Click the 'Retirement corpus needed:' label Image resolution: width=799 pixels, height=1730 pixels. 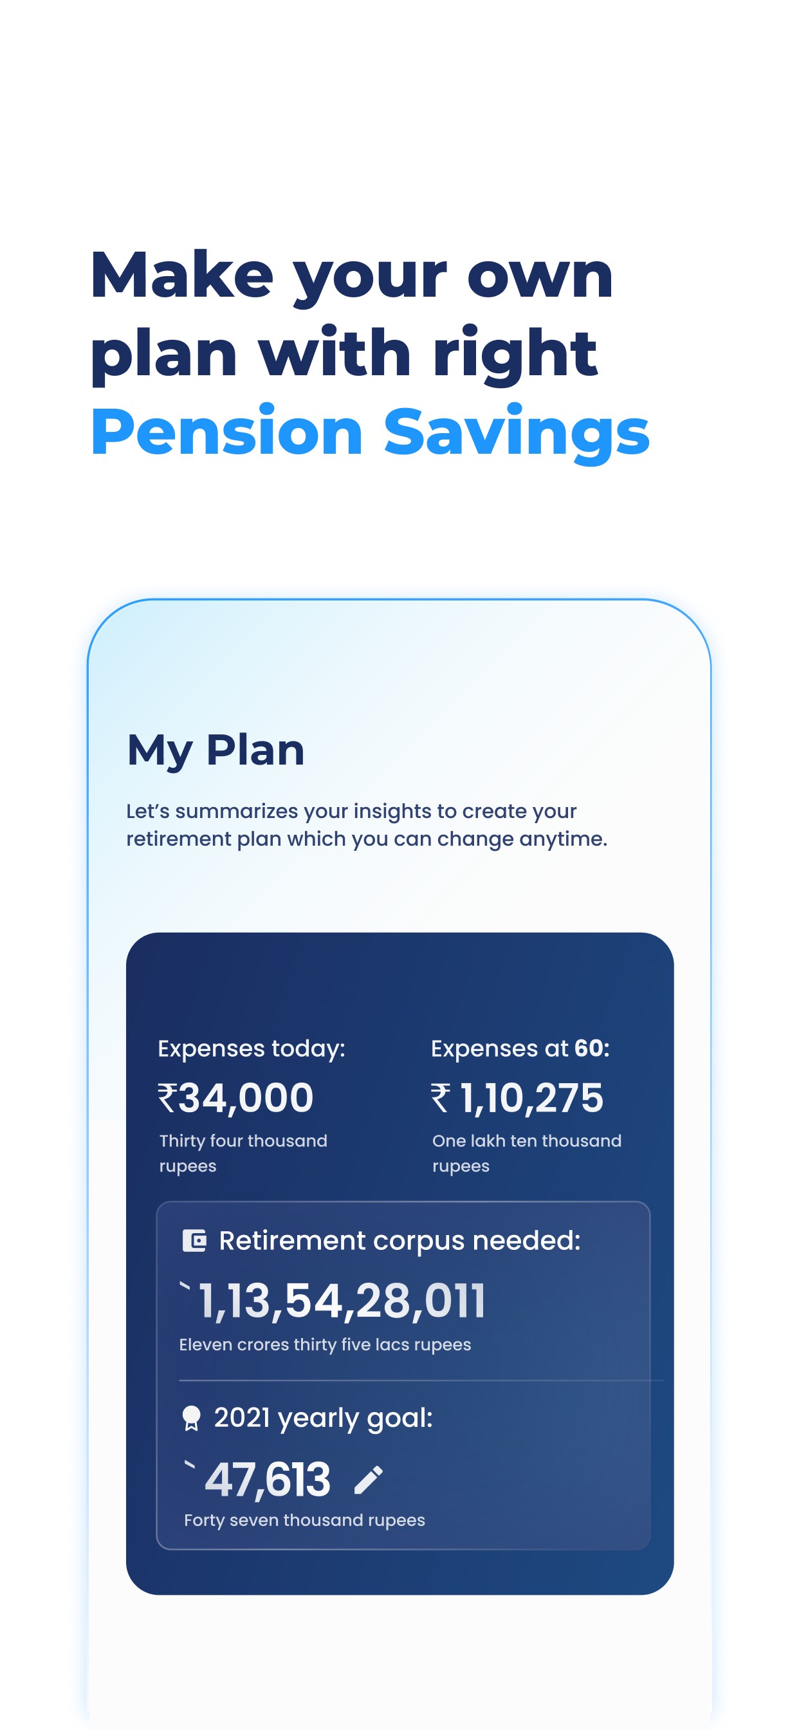click(399, 1240)
